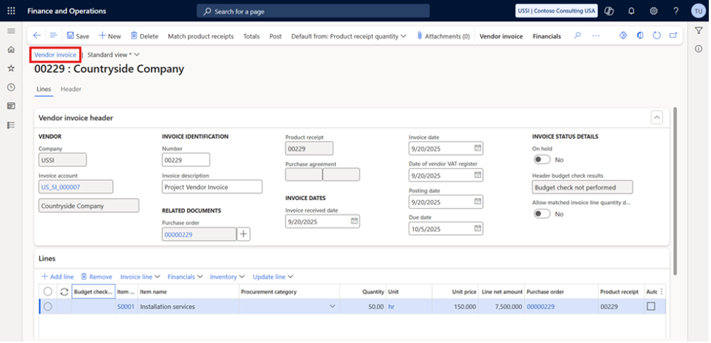
Task: Post the vendor invoice
Action: [x=275, y=36]
